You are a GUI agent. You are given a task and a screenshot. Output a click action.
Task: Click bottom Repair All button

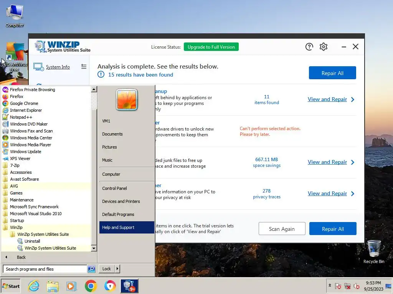point(333,229)
